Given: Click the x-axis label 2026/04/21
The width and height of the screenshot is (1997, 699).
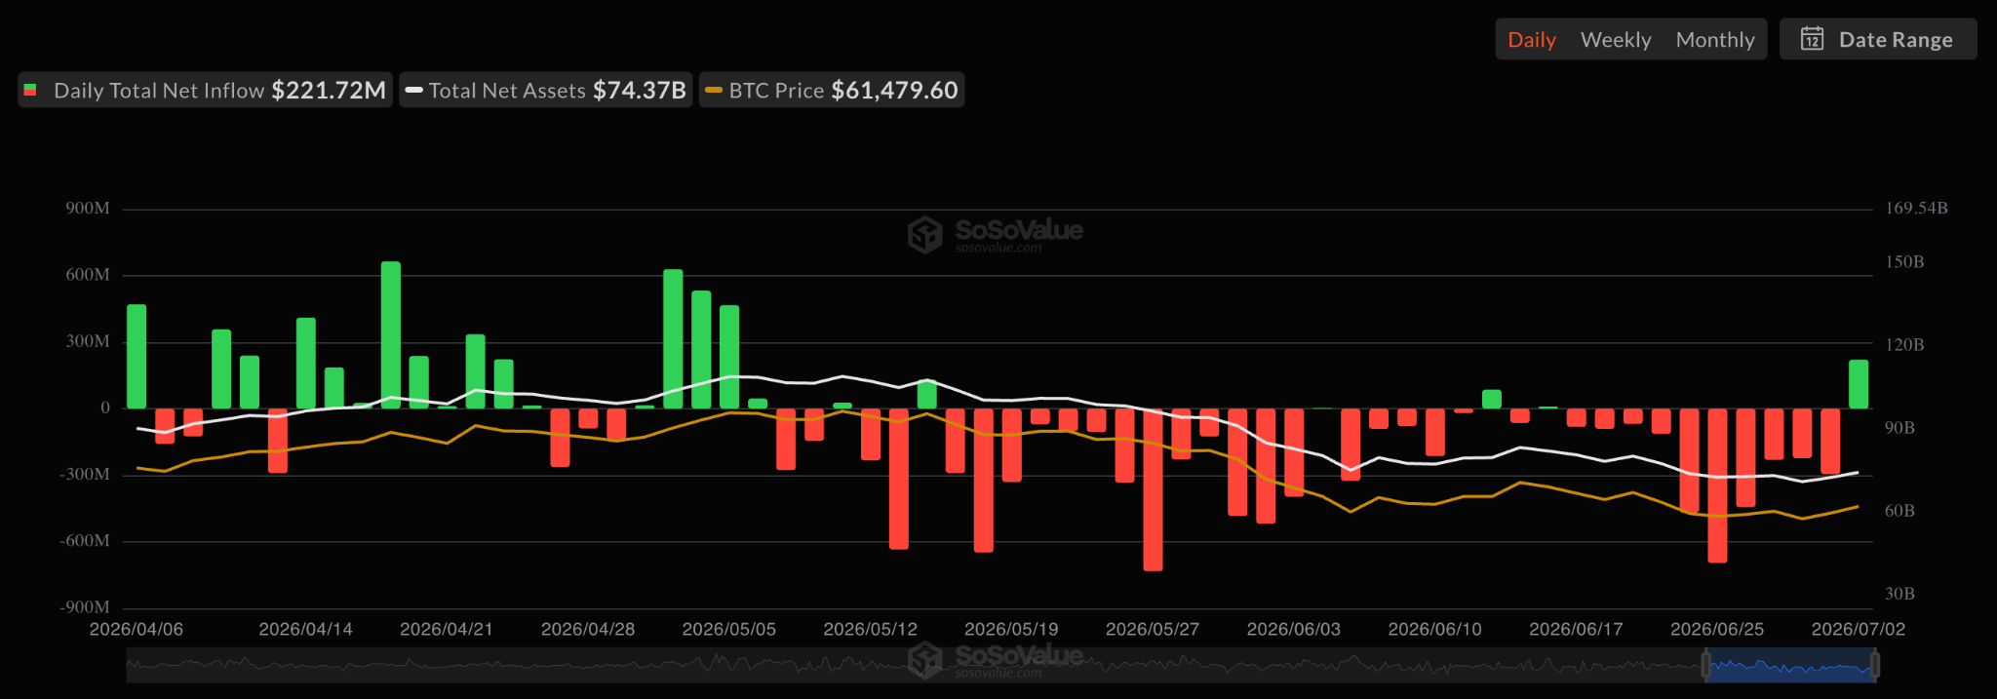Looking at the screenshot, I should coord(447,629).
